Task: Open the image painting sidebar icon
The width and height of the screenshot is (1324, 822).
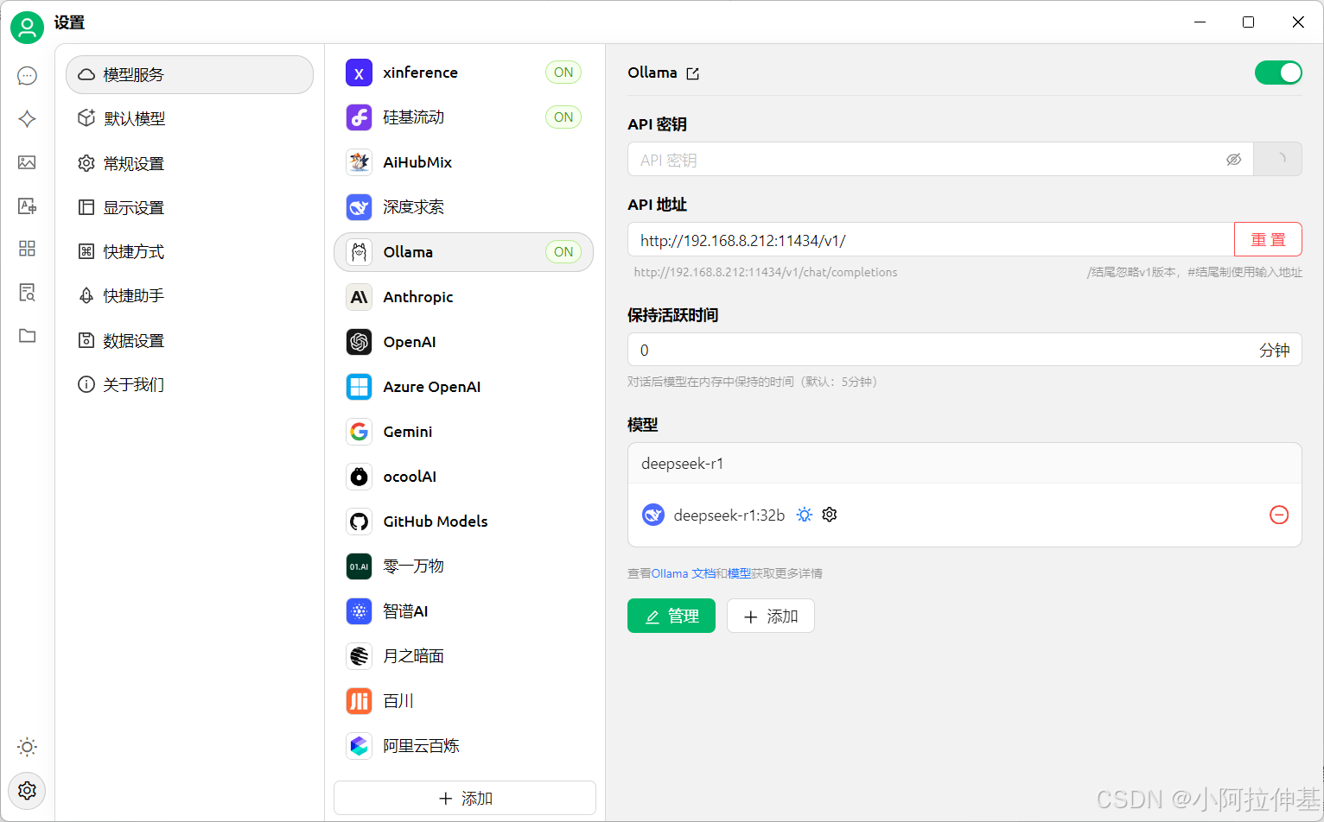Action: click(27, 162)
